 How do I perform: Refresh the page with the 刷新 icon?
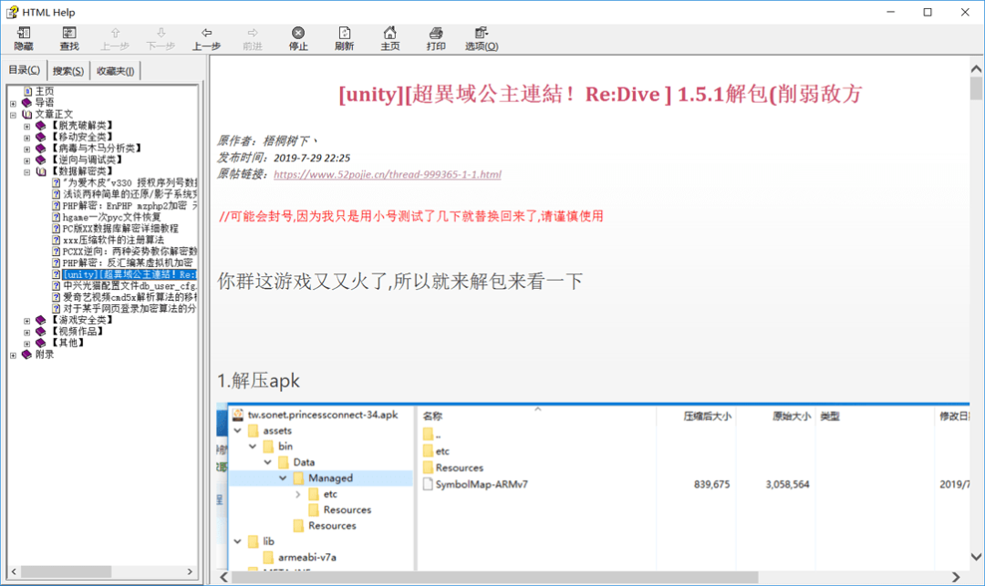coord(344,33)
